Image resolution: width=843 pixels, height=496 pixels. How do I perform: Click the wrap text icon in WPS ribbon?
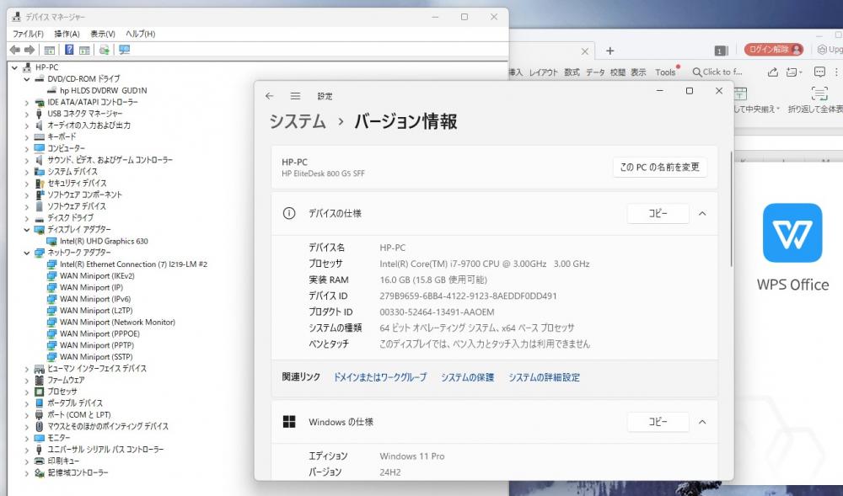tap(819, 93)
